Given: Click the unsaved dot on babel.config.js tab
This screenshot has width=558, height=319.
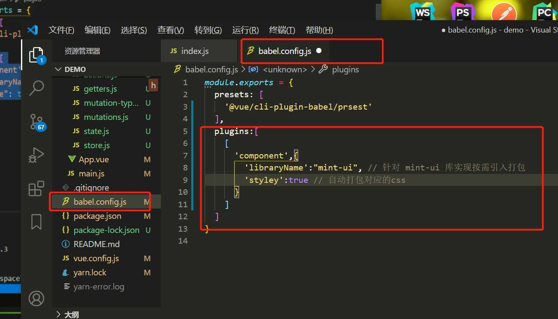Looking at the screenshot, I should [318, 51].
